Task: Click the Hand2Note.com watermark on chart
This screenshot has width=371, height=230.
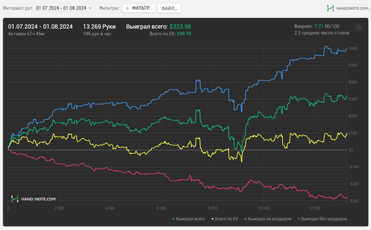Action: (33, 199)
